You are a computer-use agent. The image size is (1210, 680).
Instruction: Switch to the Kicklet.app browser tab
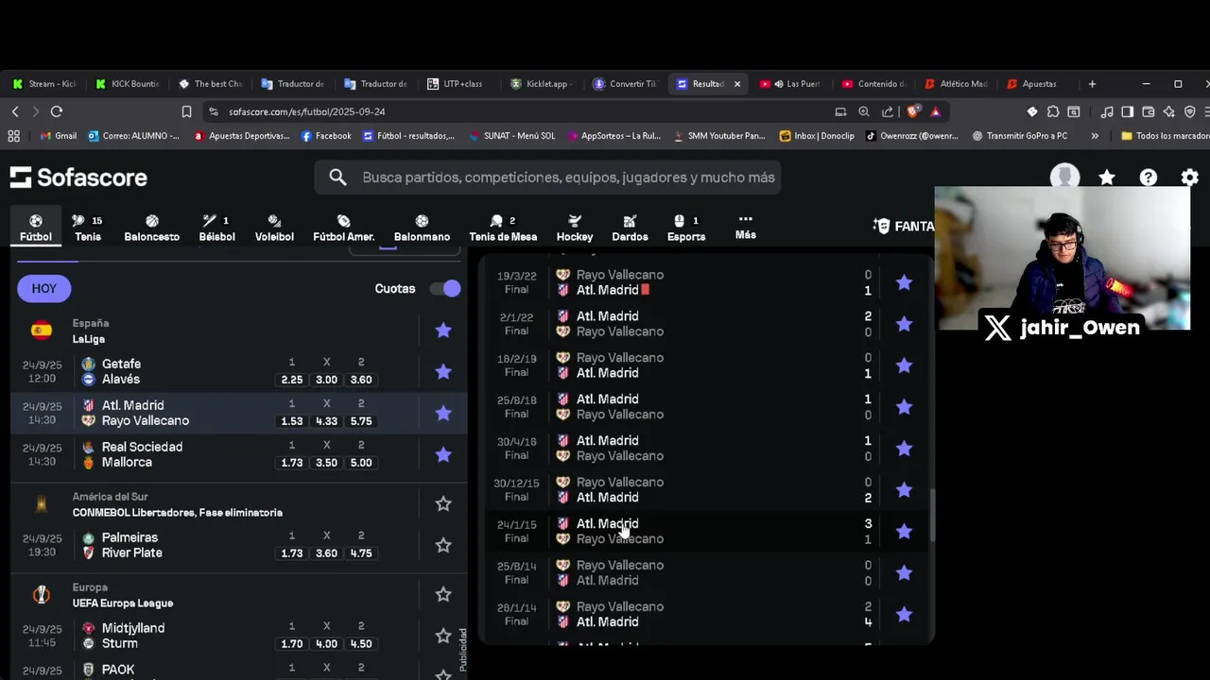(541, 84)
